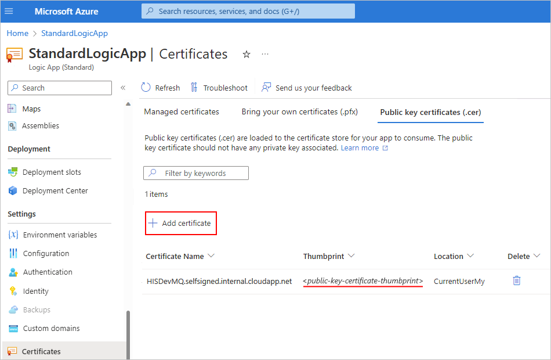The width and height of the screenshot is (551, 360).
Task: Refresh the certificates list
Action: point(160,88)
